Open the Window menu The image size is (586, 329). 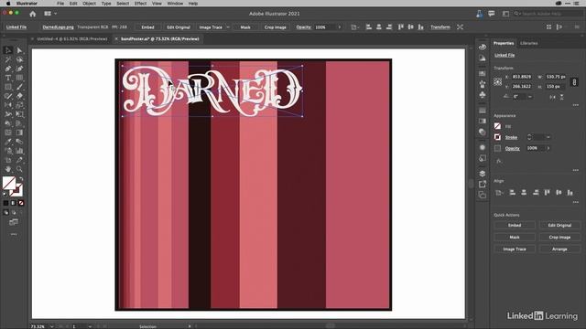(175, 4)
